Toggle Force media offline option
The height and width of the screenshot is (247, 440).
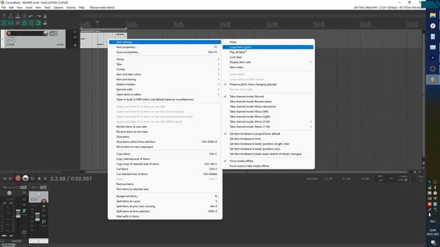[x=268, y=161]
